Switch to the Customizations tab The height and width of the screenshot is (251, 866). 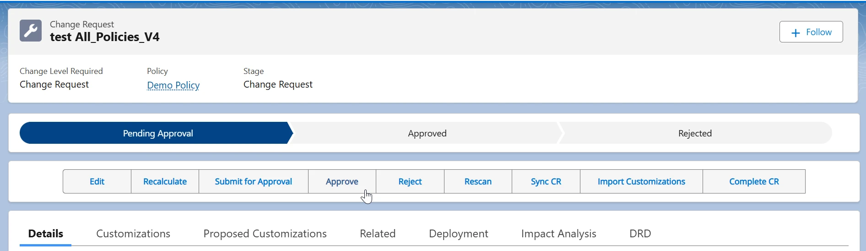[x=133, y=234]
